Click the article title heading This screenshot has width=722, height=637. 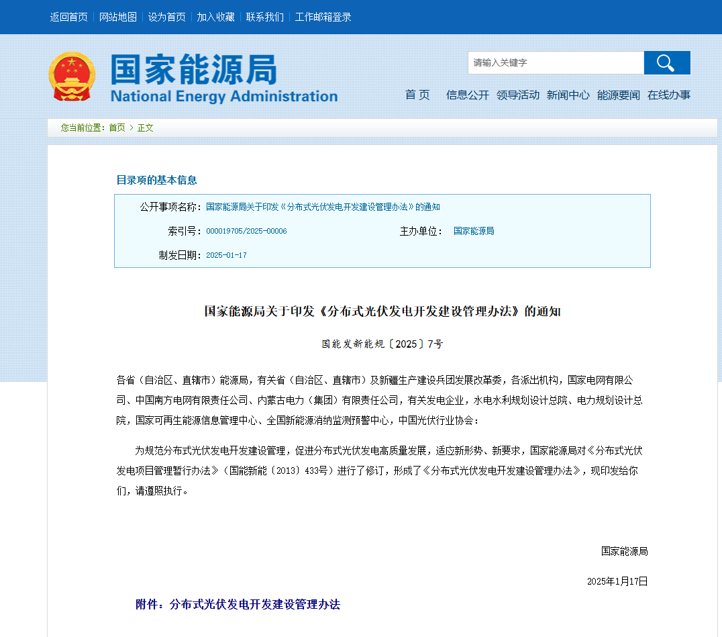click(382, 311)
